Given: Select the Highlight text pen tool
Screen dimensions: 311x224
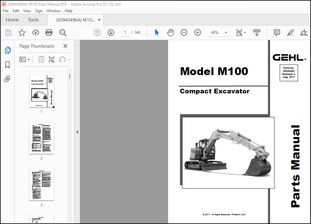Looking at the screenshot, I should coord(290,33).
